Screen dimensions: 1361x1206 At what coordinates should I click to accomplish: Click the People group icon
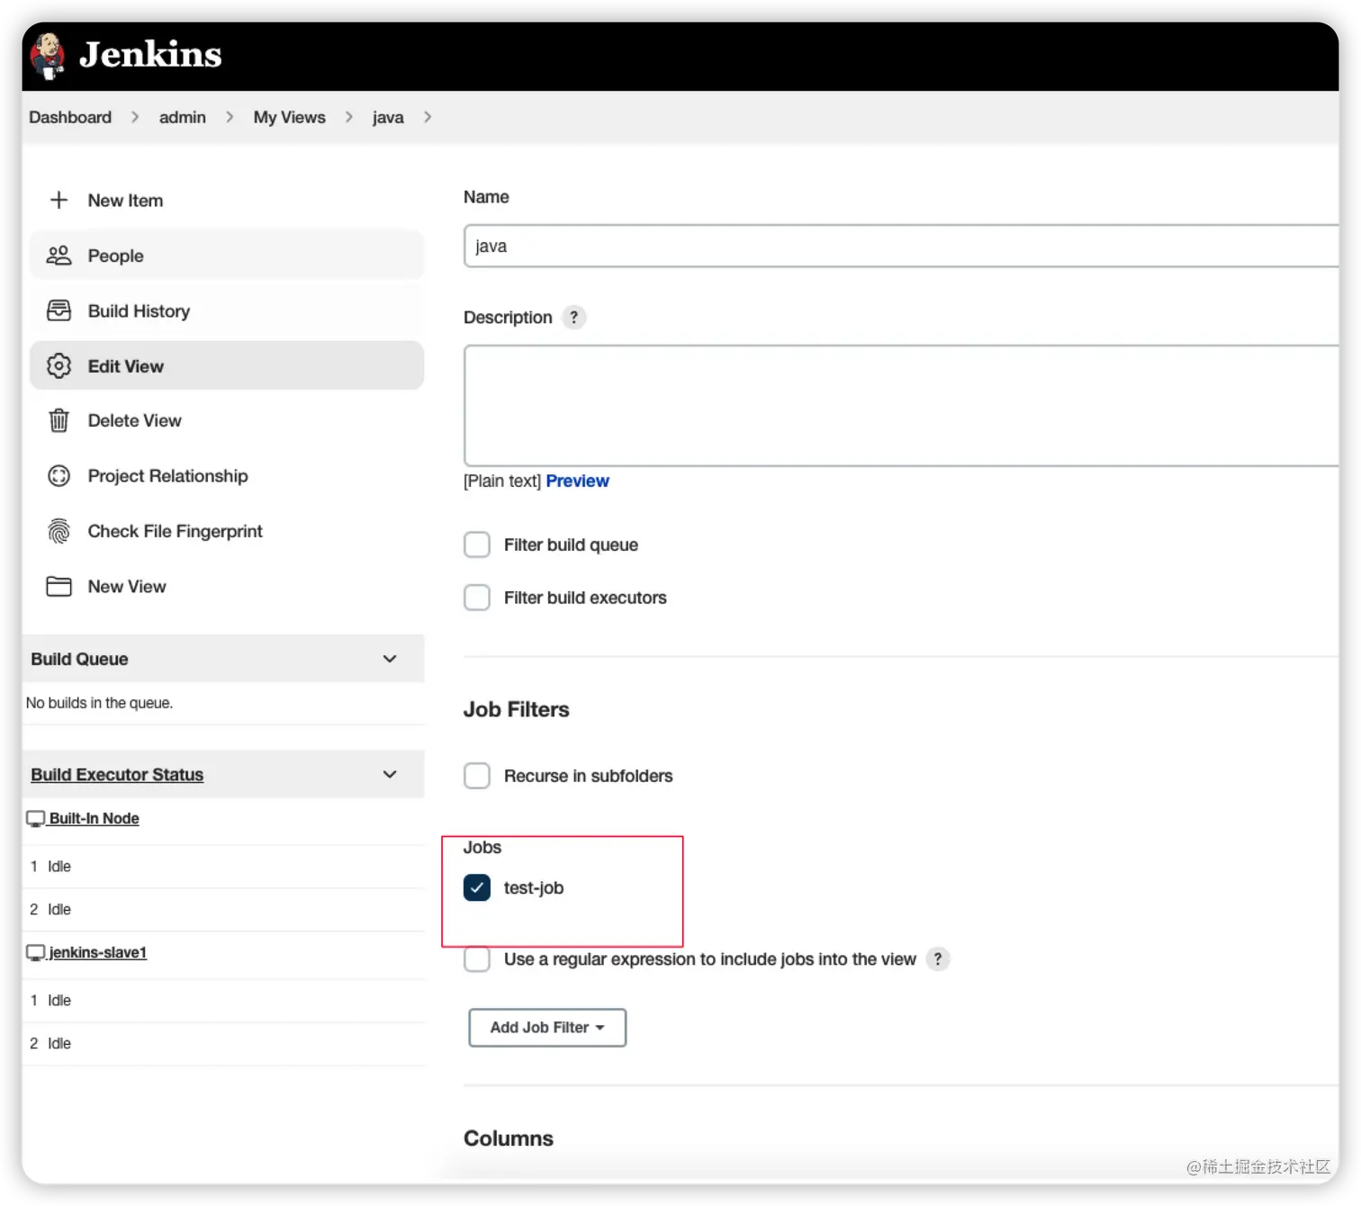pos(59,256)
